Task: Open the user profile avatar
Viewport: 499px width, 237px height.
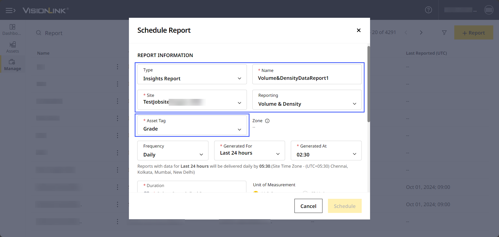Action: click(x=489, y=10)
